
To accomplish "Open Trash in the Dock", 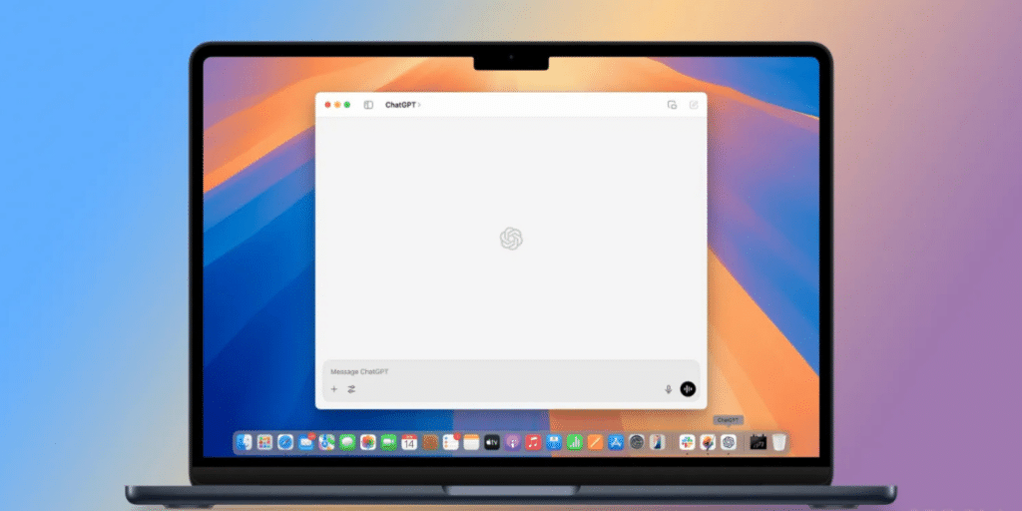I will pyautogui.click(x=778, y=442).
